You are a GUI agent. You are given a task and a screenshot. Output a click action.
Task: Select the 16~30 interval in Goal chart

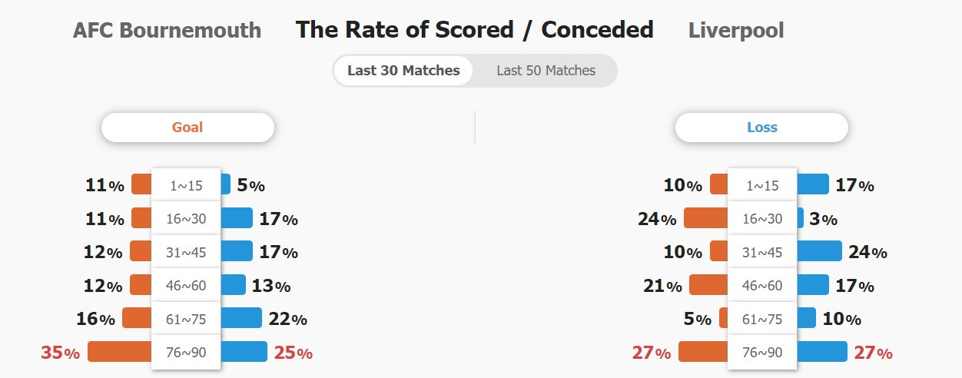186,219
